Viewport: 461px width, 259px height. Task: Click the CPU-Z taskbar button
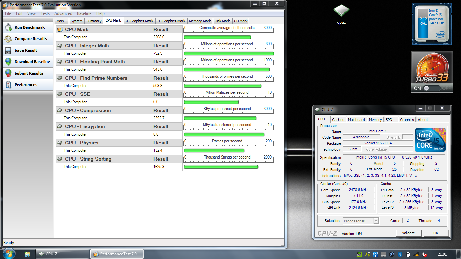point(63,254)
